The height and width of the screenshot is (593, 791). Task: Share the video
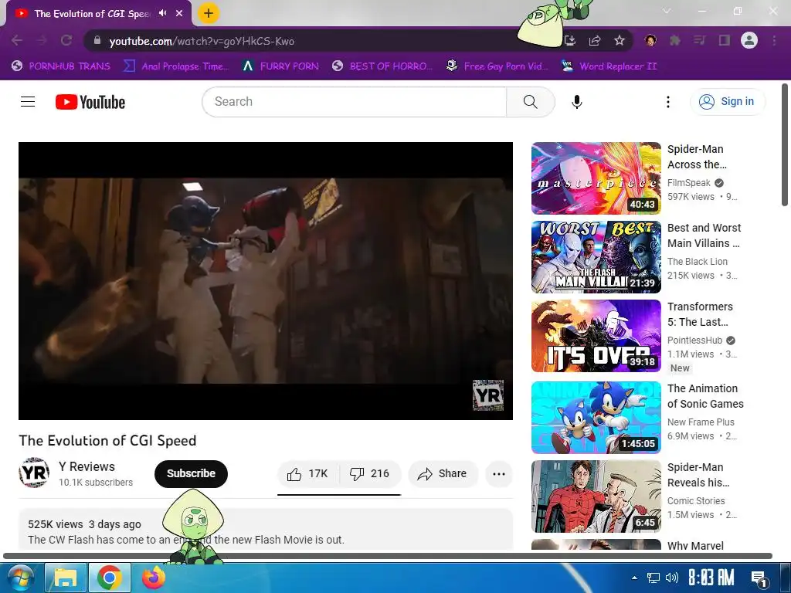tap(443, 473)
